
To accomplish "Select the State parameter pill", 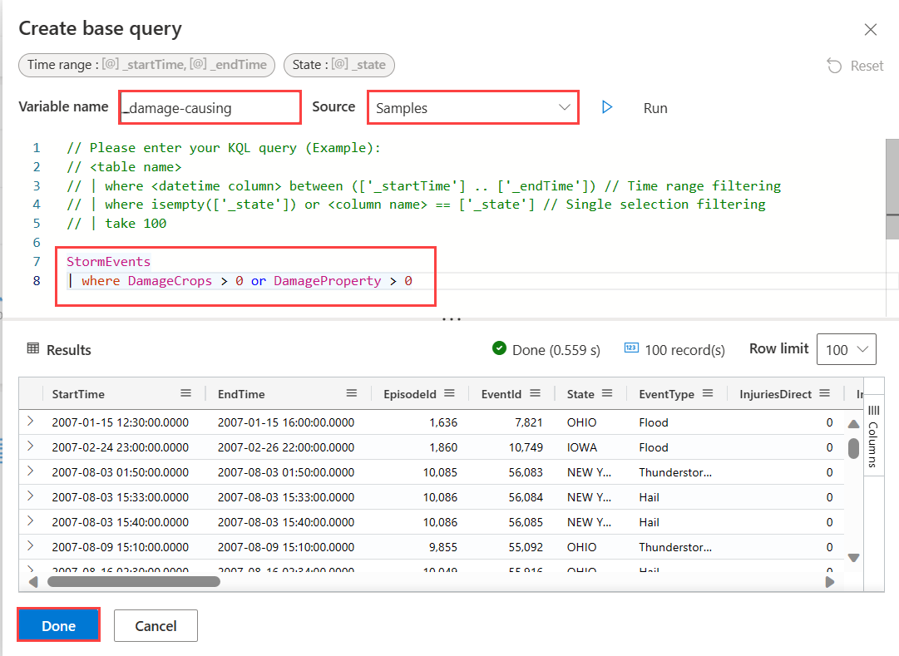I will tap(338, 65).
